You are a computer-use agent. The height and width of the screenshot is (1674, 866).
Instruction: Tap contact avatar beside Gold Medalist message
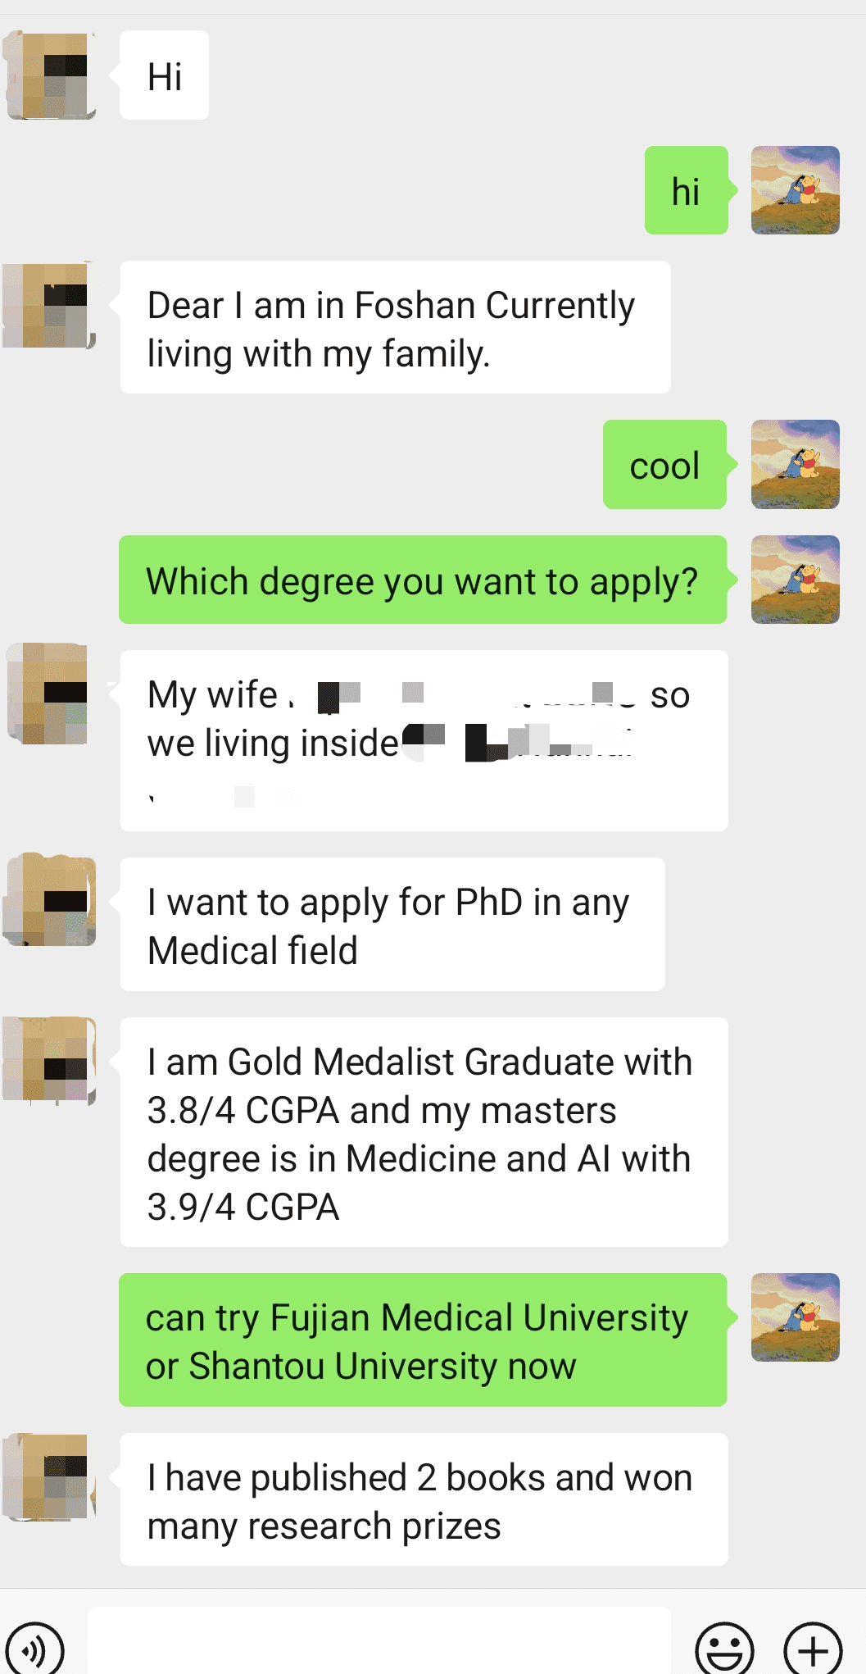coord(51,1060)
